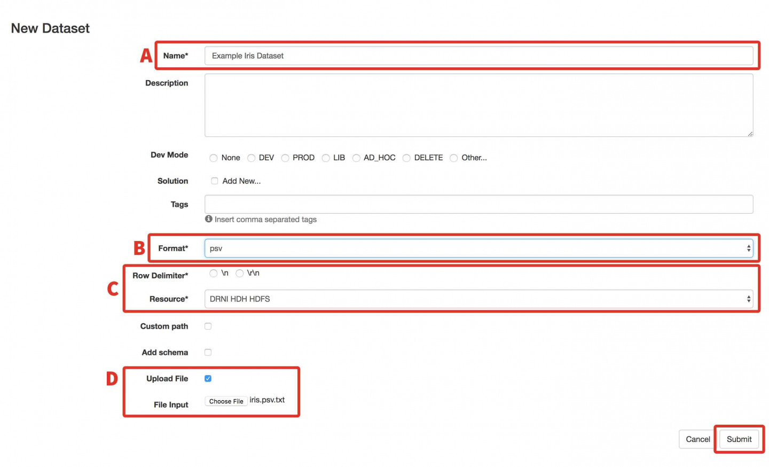Open the Format dropdown showing psv

pyautogui.click(x=478, y=248)
